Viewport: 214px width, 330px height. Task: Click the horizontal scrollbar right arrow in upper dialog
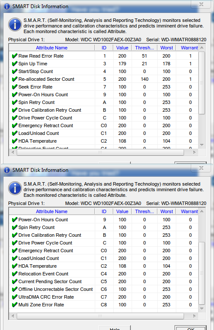(194, 152)
